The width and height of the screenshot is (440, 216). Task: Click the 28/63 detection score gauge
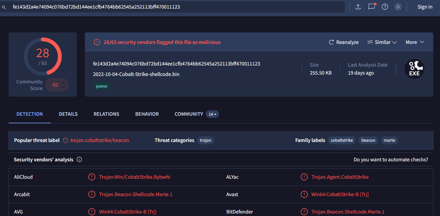[x=43, y=56]
